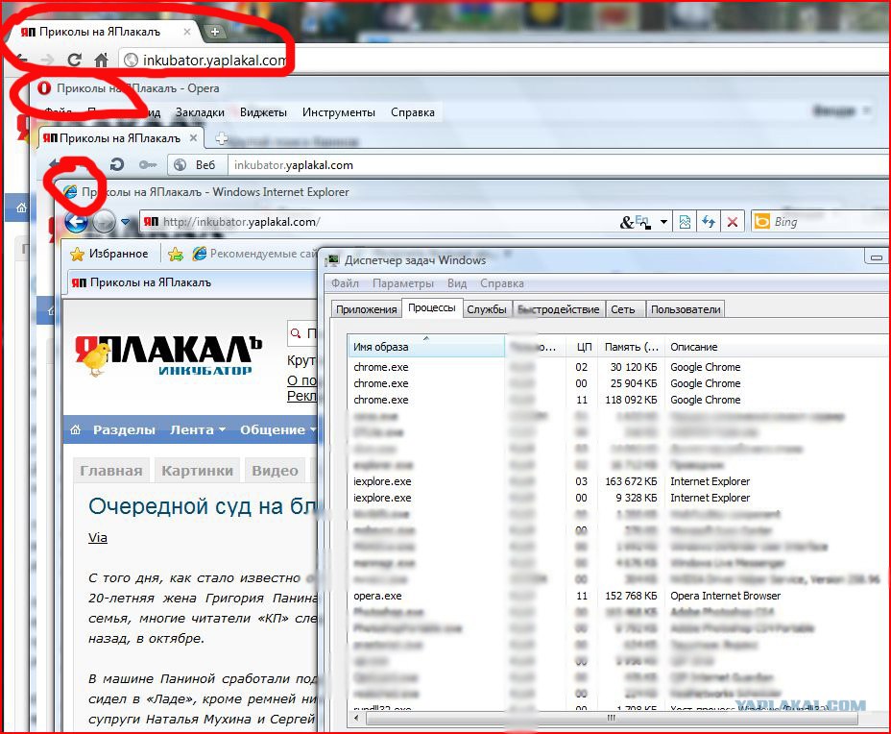Sort by Имя образа column header
Image resolution: width=891 pixels, height=734 pixels.
coord(426,346)
